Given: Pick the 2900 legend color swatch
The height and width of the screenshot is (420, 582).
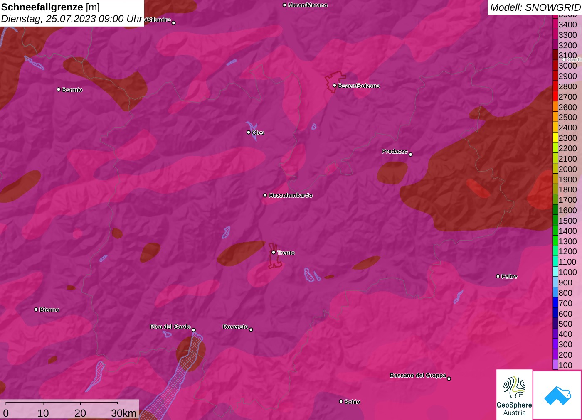Looking at the screenshot, I should pos(555,76).
